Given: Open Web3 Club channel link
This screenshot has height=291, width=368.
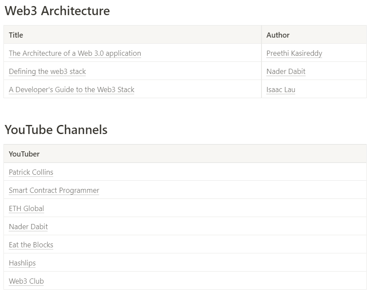Looking at the screenshot, I should click(x=26, y=281).
